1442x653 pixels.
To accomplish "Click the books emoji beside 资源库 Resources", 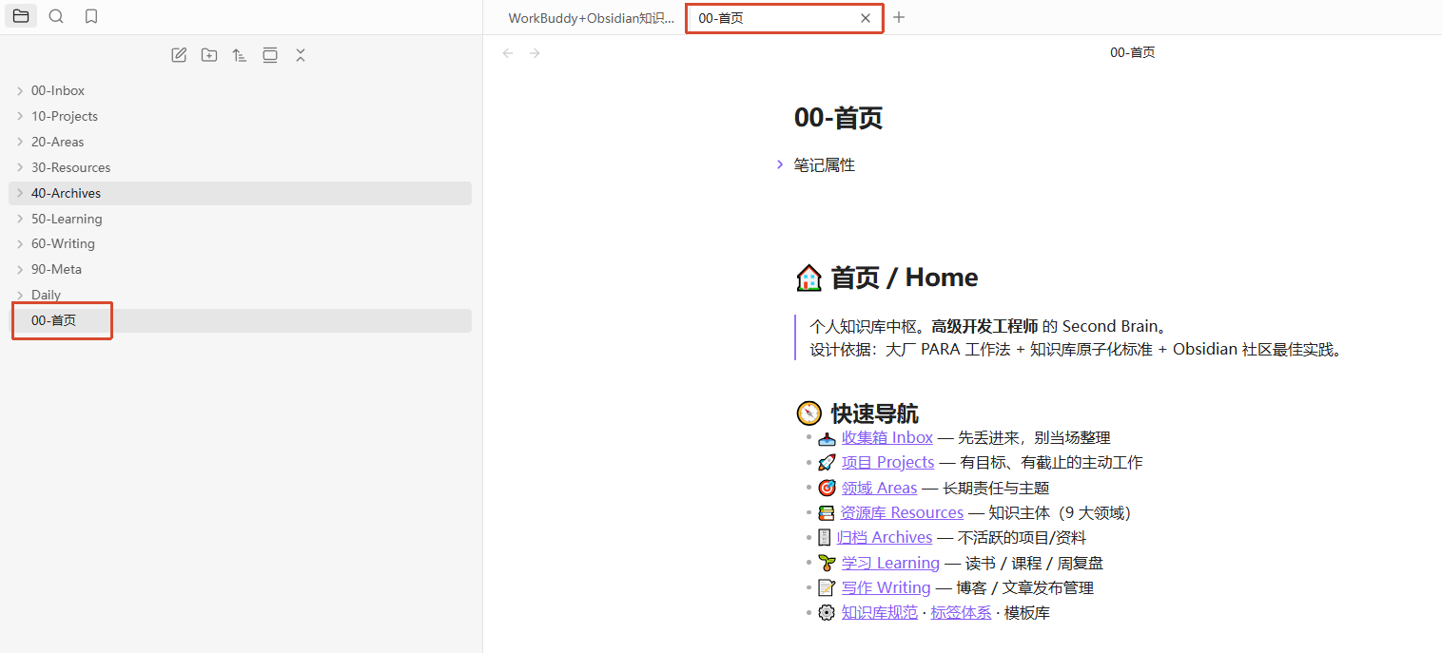I will pos(826,512).
